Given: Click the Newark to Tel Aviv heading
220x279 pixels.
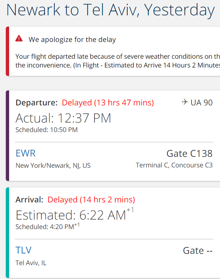Looking at the screenshot, I should (110, 10).
